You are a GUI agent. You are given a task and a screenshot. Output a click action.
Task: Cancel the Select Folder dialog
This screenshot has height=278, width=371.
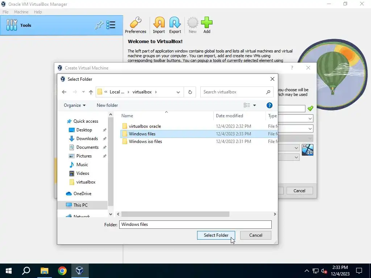coord(255,235)
